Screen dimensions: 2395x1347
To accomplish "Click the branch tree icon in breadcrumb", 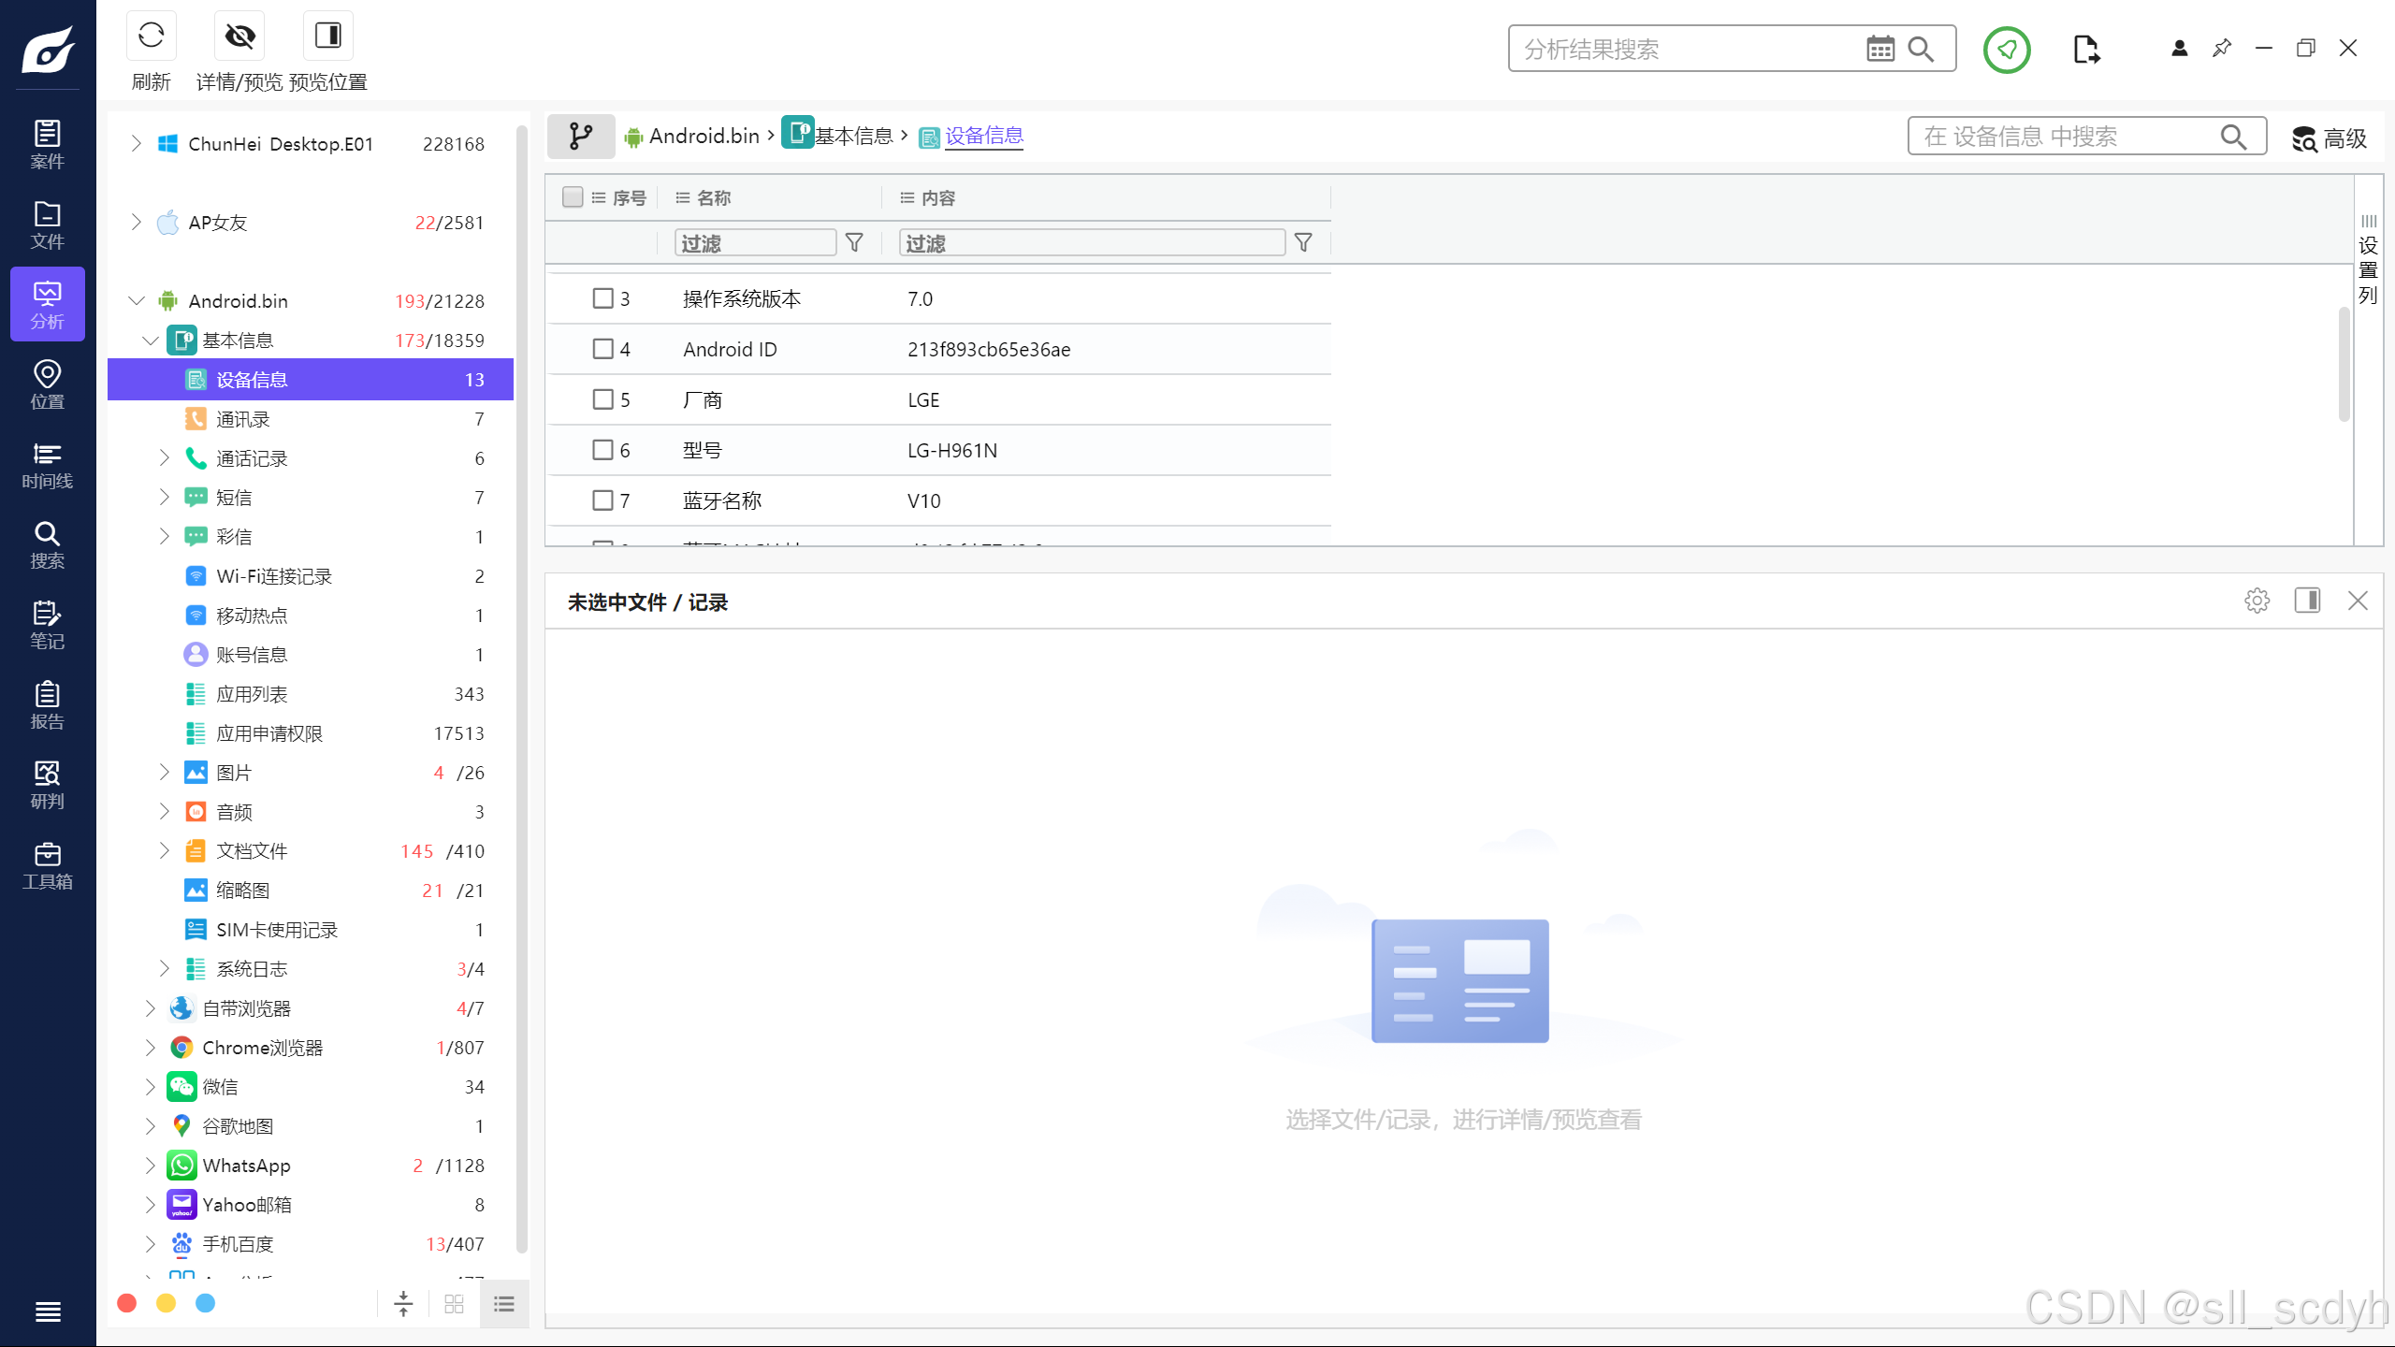I will pos(580,137).
